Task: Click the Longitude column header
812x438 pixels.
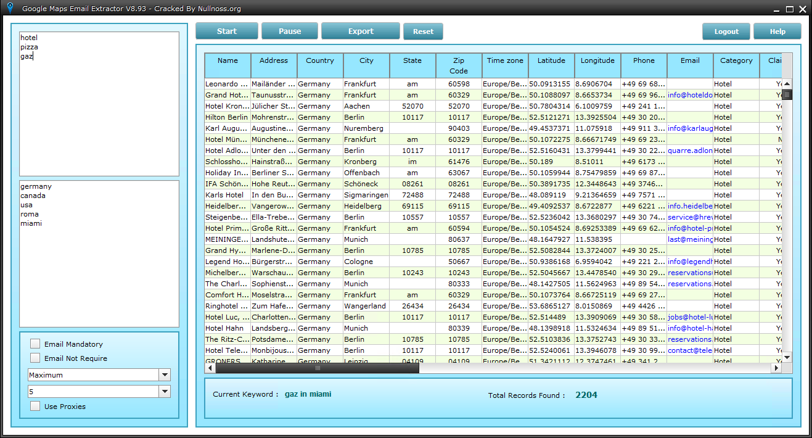Action: pyautogui.click(x=597, y=65)
